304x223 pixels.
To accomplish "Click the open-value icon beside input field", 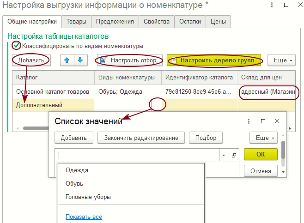I will [x=234, y=155].
